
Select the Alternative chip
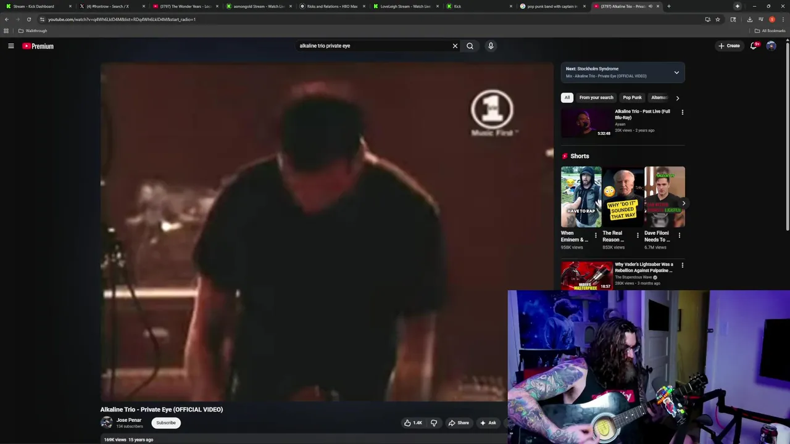tap(659, 97)
